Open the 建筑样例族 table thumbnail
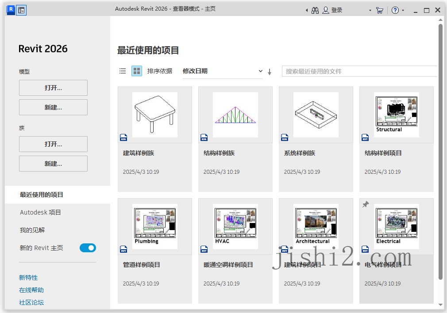The width and height of the screenshot is (447, 313). [x=155, y=115]
